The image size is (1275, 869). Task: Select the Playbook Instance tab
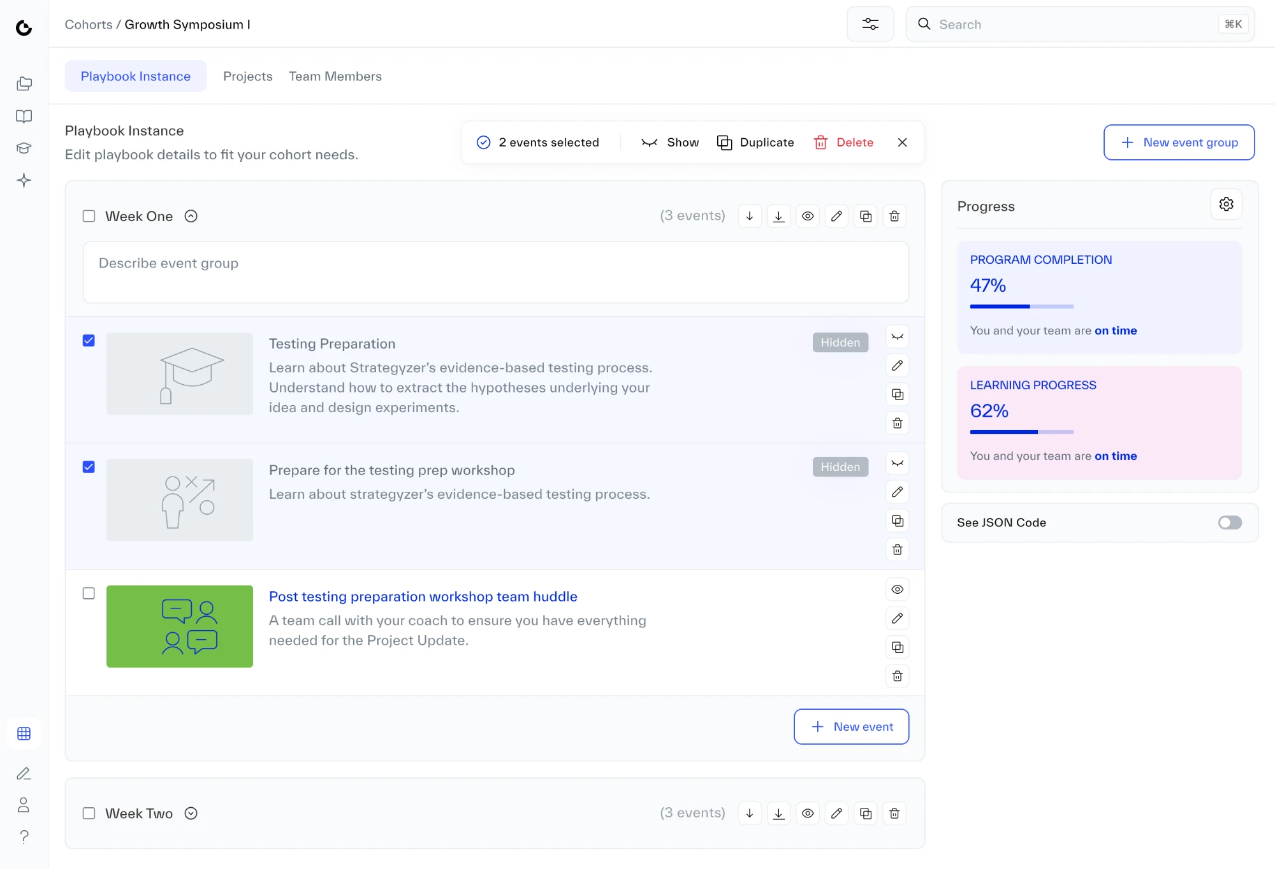[x=136, y=76]
